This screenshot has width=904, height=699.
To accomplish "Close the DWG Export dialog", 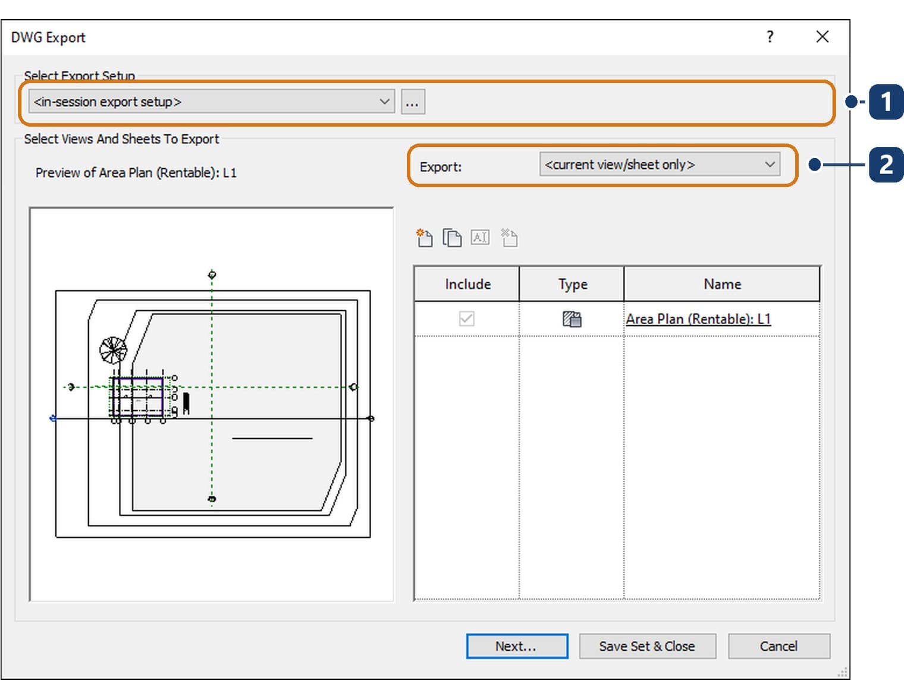I will pos(823,37).
